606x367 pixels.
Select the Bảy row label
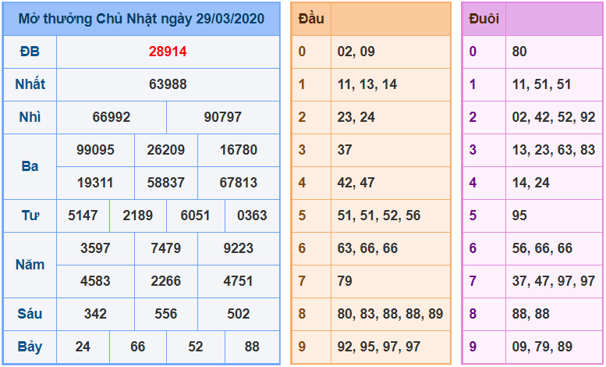(x=30, y=346)
